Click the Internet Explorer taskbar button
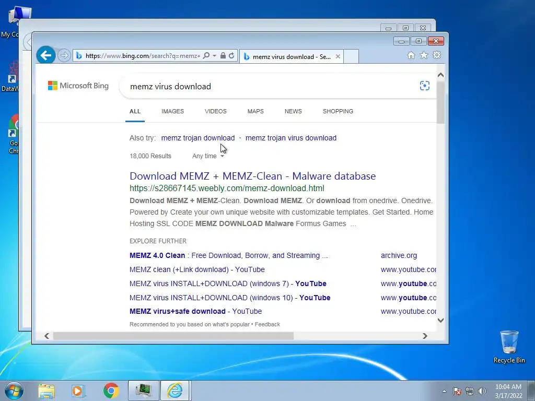 (175, 391)
